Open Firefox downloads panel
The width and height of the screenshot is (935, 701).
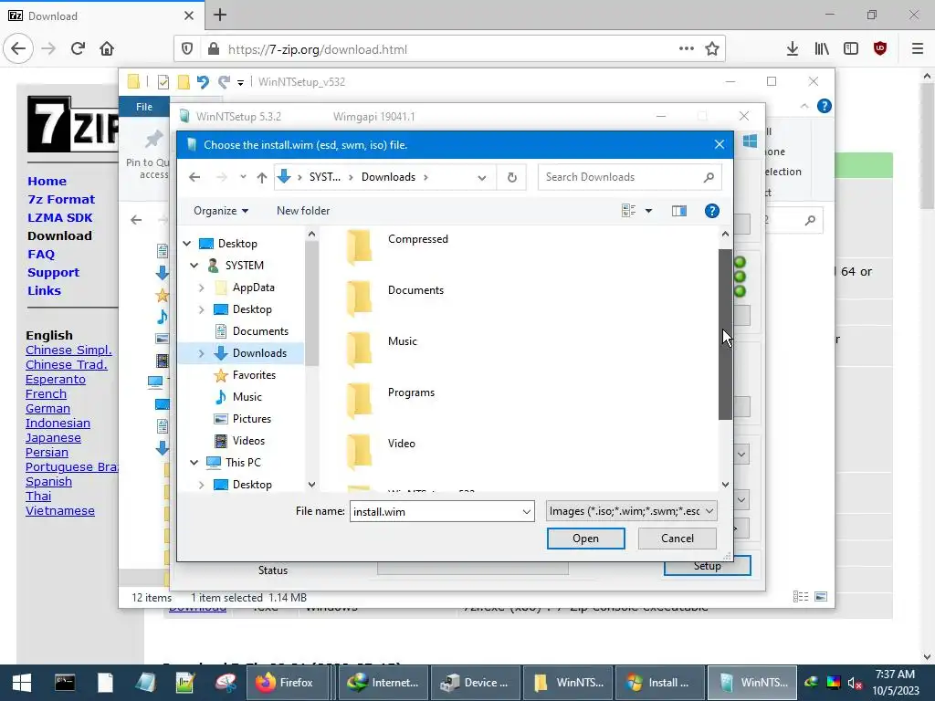pyautogui.click(x=792, y=49)
